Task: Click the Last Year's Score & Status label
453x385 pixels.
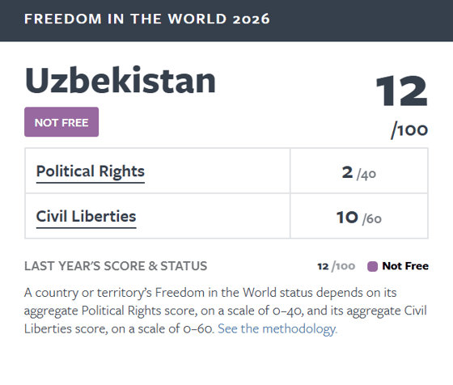Action: pos(116,266)
